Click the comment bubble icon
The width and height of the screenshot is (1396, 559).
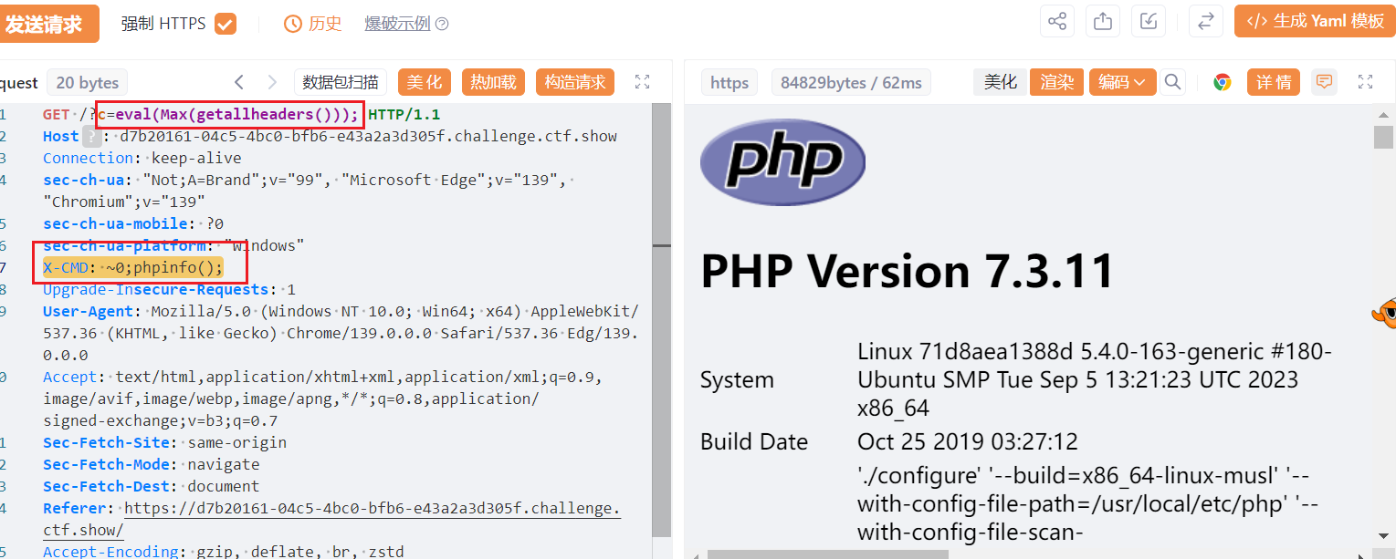pos(1324,82)
